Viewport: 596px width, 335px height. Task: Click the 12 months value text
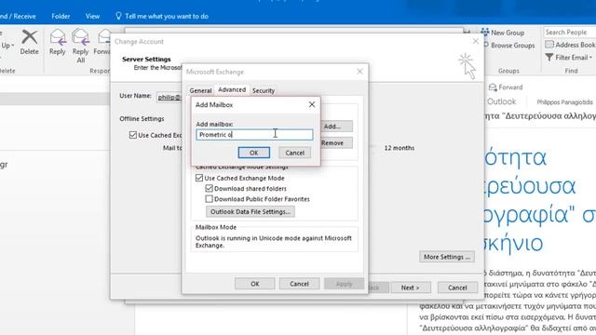point(400,148)
